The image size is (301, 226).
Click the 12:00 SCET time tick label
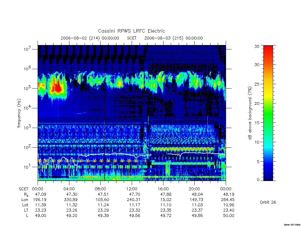click(x=132, y=189)
